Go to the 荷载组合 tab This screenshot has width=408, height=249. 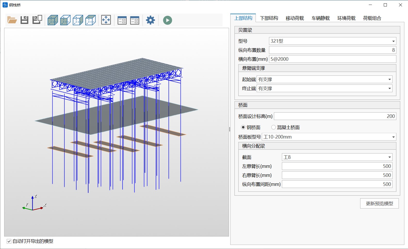tap(372, 18)
